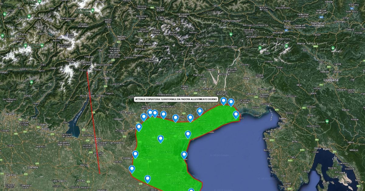Select the pin just below Rovigo
The height and width of the screenshot is (191, 365).
[x=148, y=179]
